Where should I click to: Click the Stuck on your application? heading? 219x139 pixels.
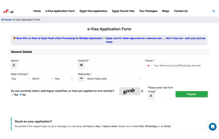pos(33,122)
